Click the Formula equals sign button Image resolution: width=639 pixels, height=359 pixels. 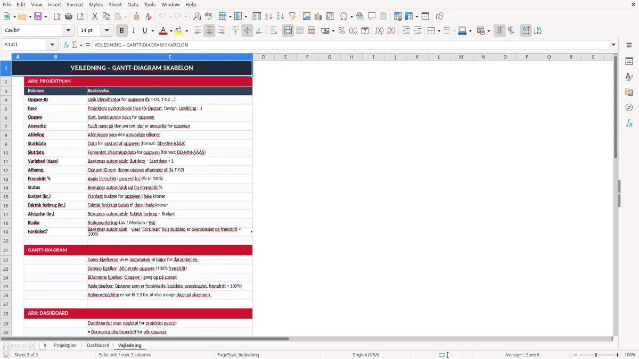pos(88,45)
